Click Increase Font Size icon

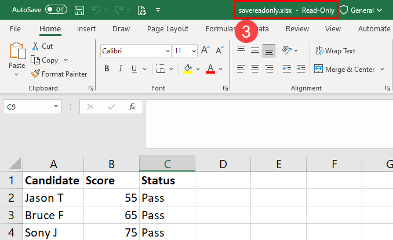pos(206,50)
